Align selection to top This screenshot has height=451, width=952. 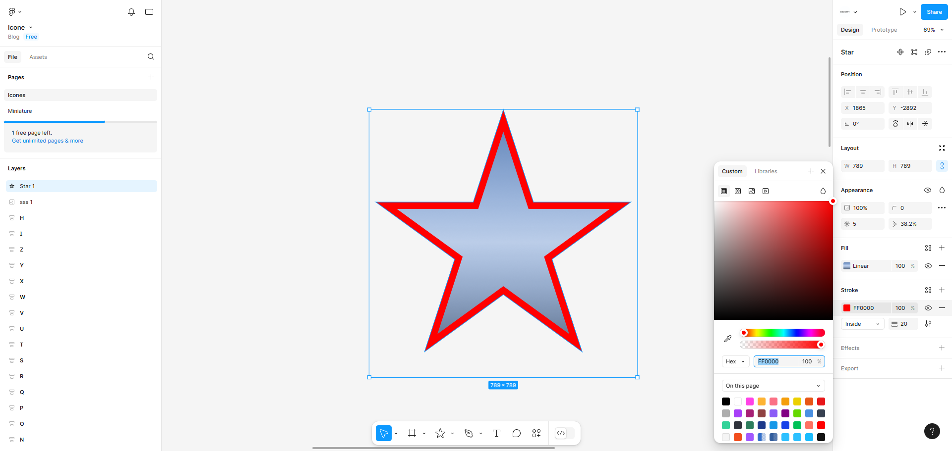[895, 92]
